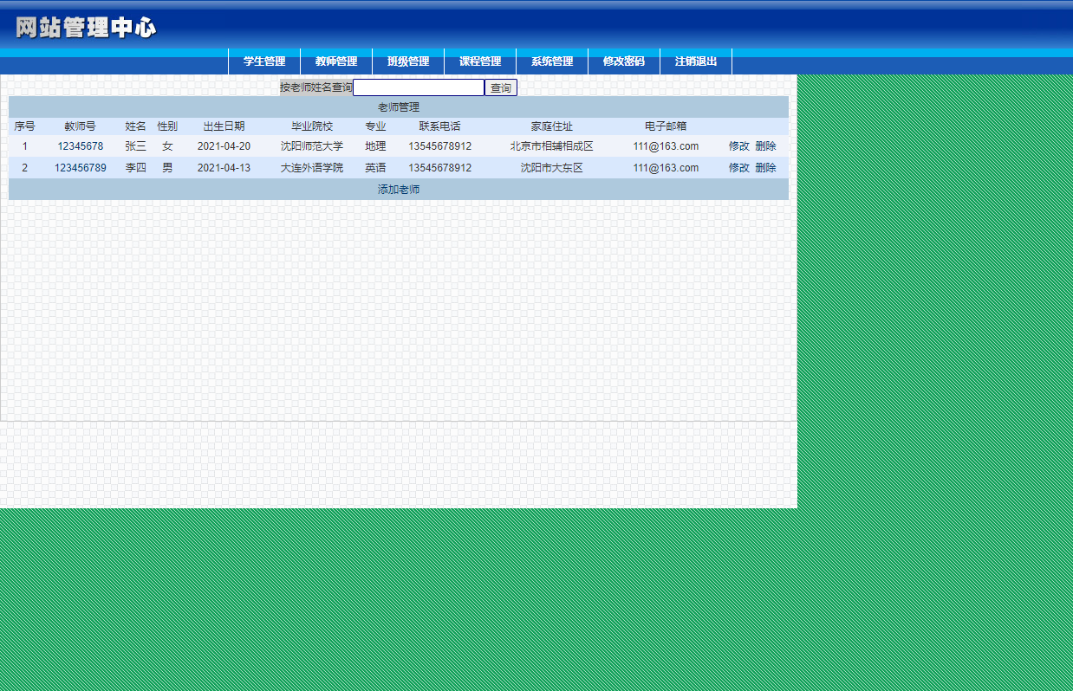The width and height of the screenshot is (1073, 691).
Task: Select teacher number 12345678
Action: pos(81,146)
